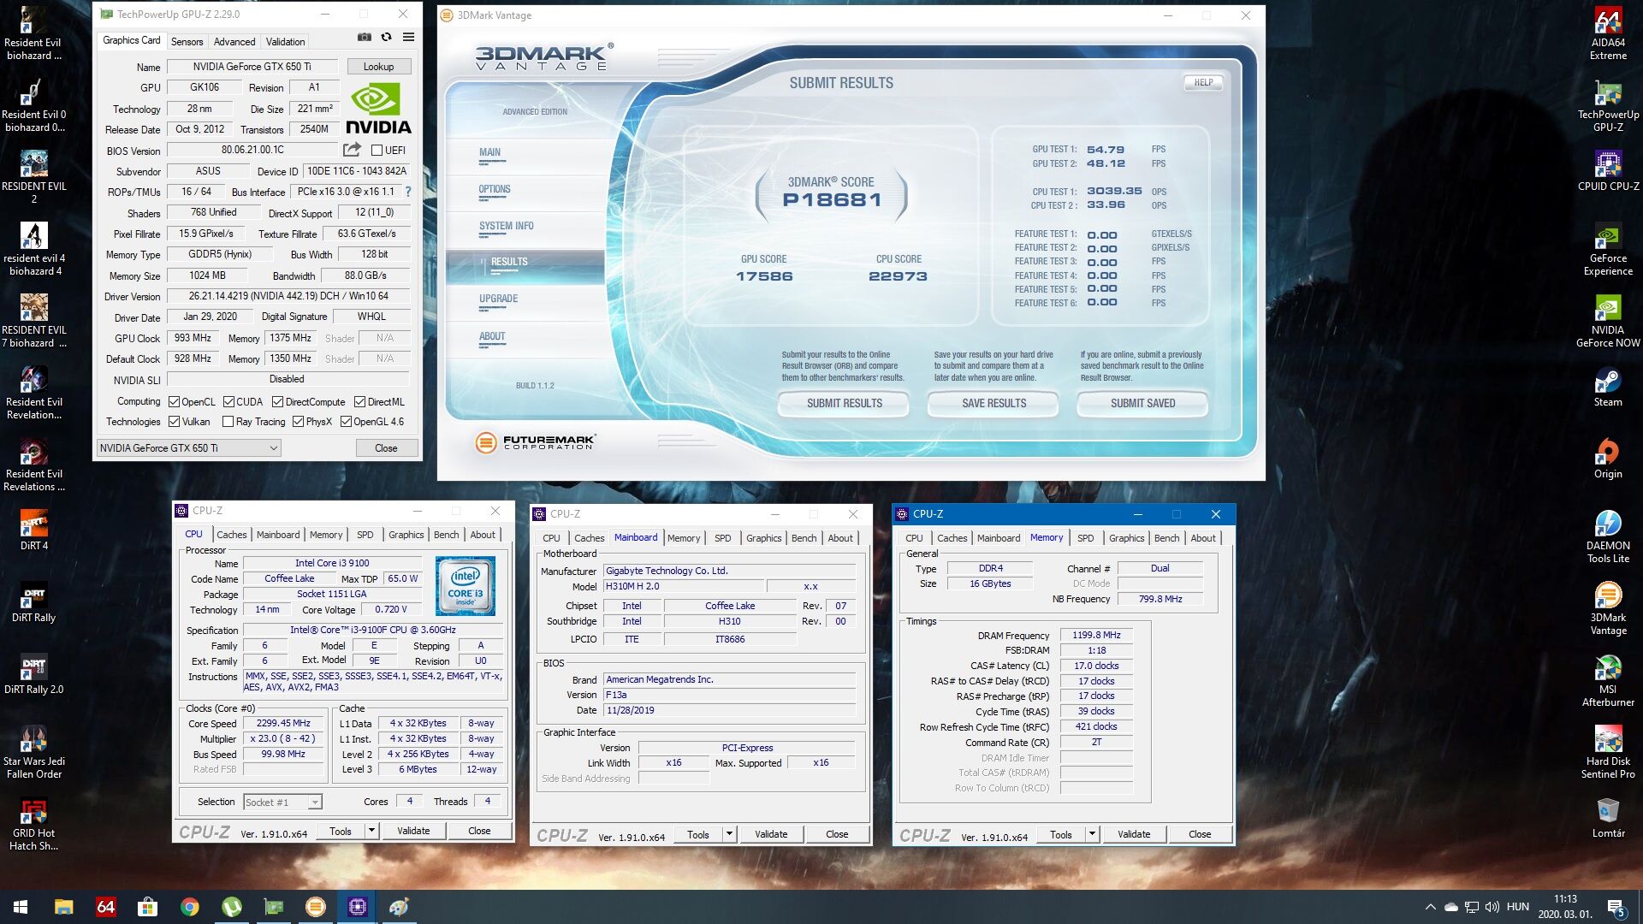Switch to the Sensors tab in GPU-Z
The image size is (1643, 924).
[x=187, y=41]
